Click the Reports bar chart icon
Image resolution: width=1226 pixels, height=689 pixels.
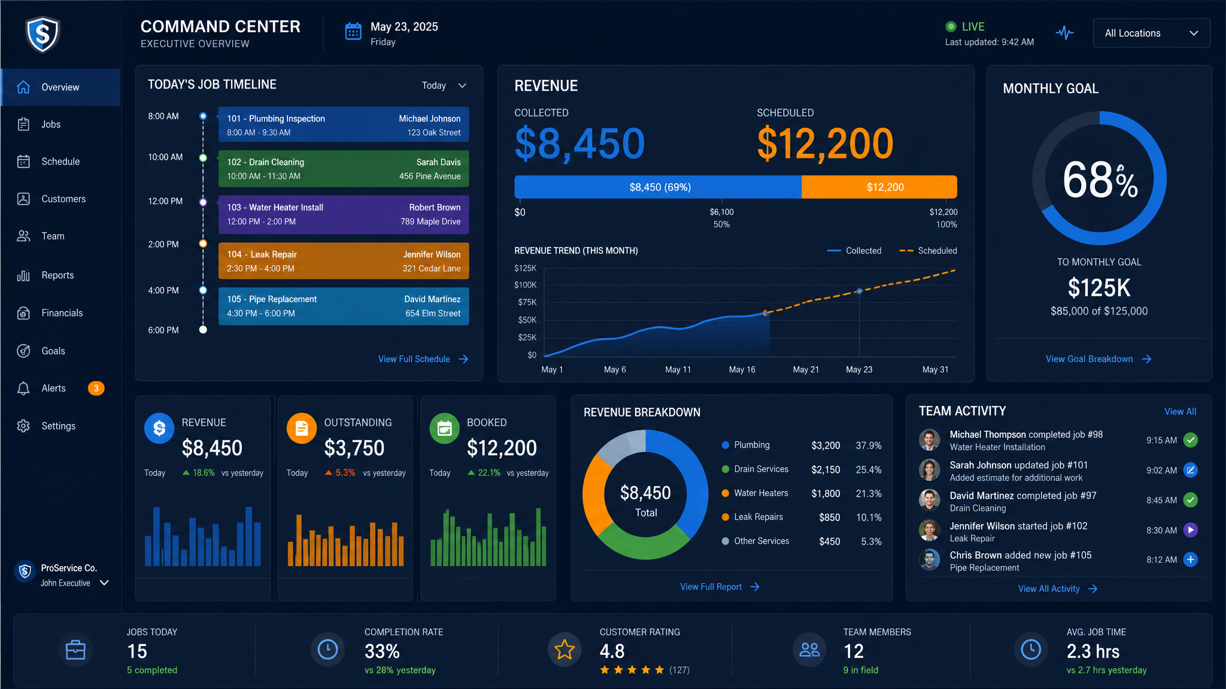point(23,275)
